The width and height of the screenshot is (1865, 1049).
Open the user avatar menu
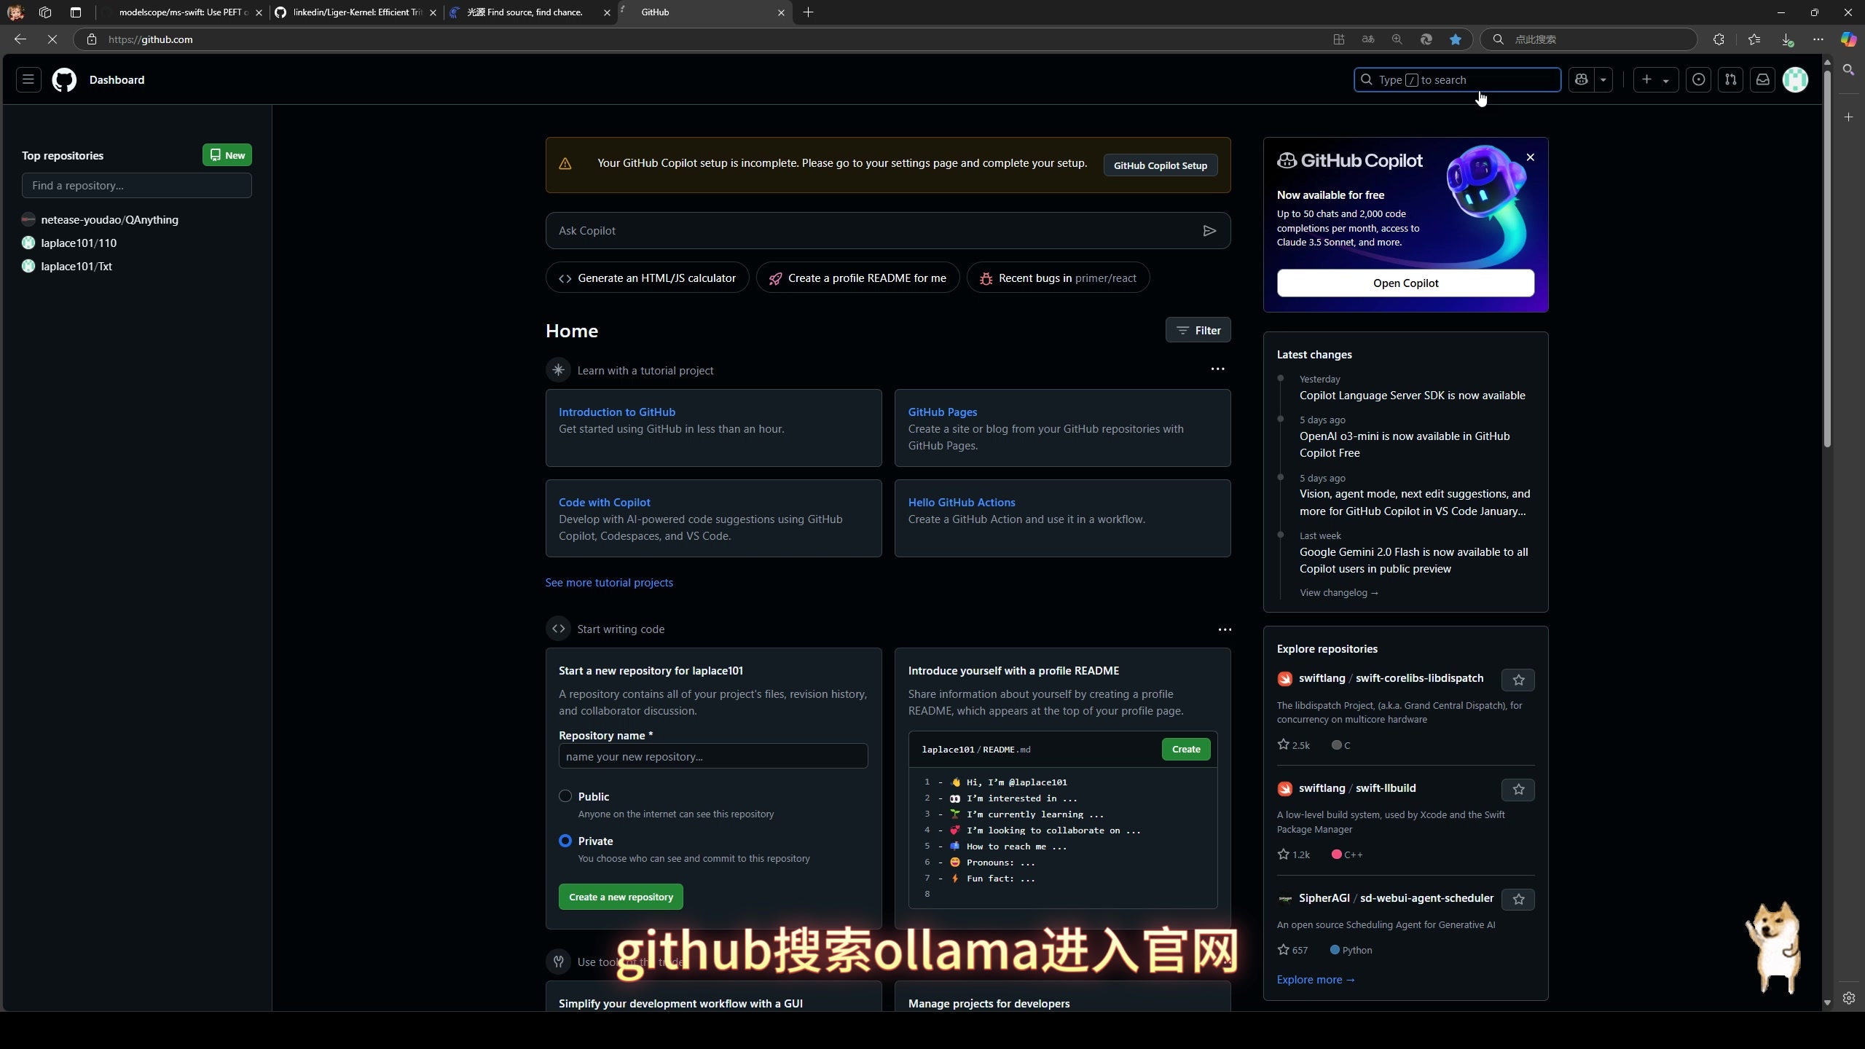pos(1795,79)
